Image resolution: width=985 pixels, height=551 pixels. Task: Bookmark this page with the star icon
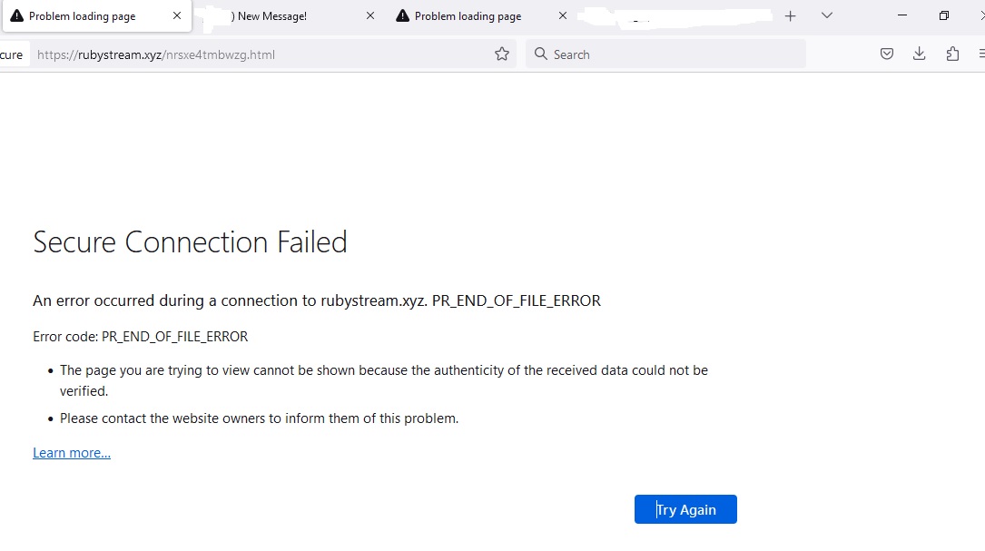point(502,54)
